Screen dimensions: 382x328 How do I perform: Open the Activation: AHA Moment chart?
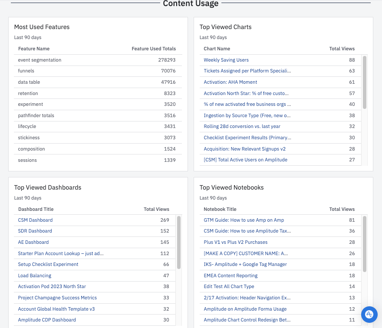231,82
